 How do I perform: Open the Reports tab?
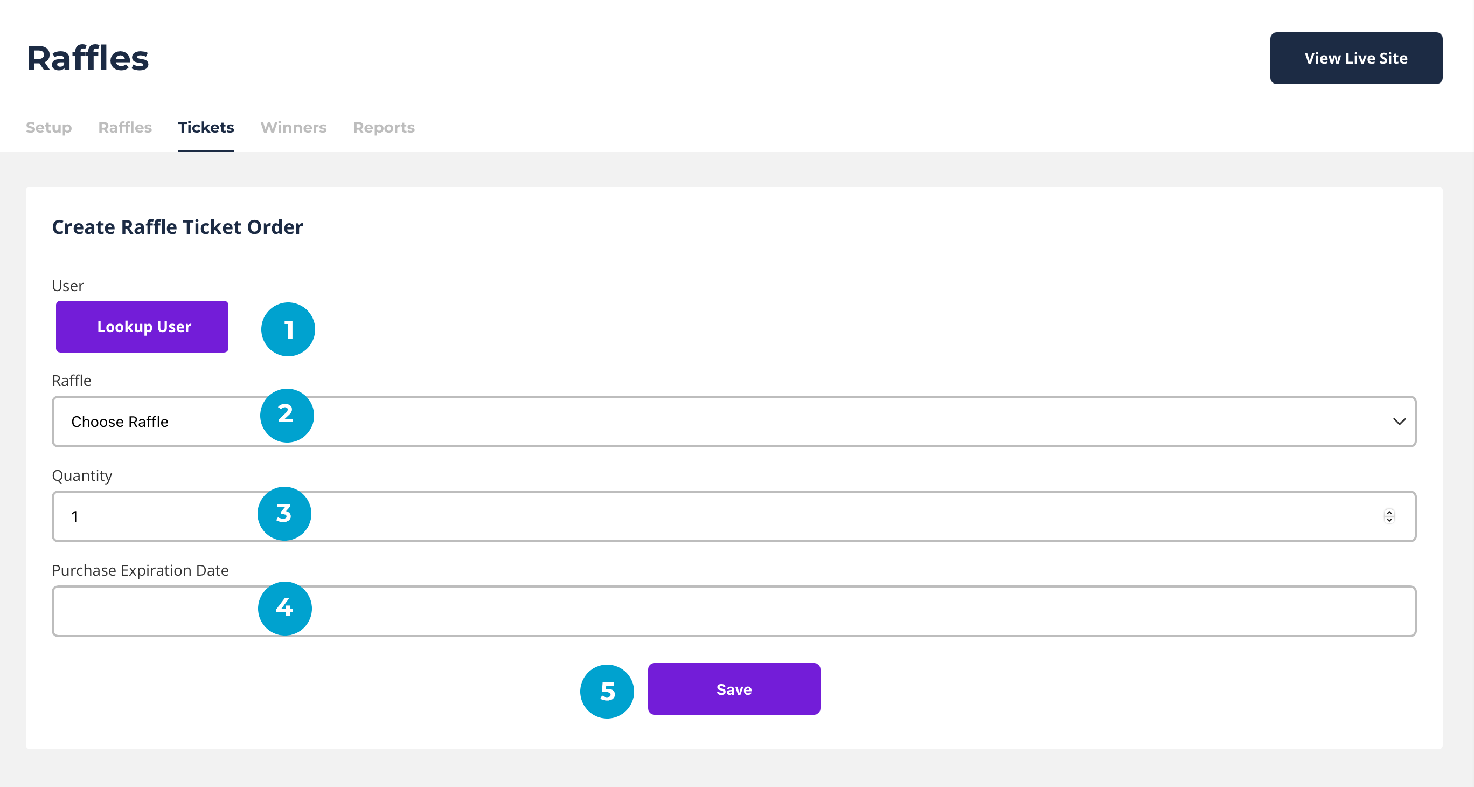tap(384, 127)
